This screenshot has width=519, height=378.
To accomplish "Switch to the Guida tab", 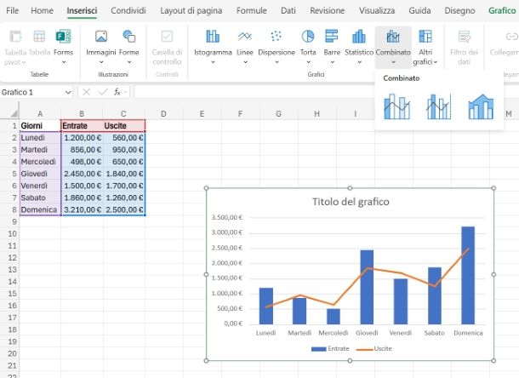I will 419,10.
